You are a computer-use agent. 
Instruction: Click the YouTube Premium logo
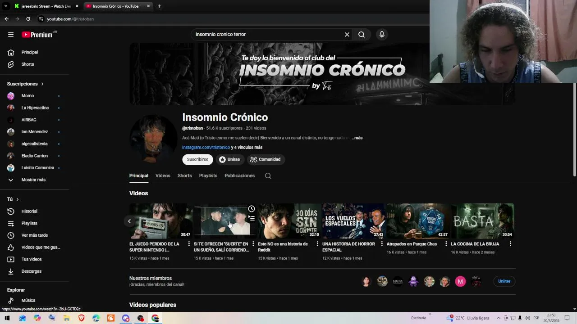37,35
